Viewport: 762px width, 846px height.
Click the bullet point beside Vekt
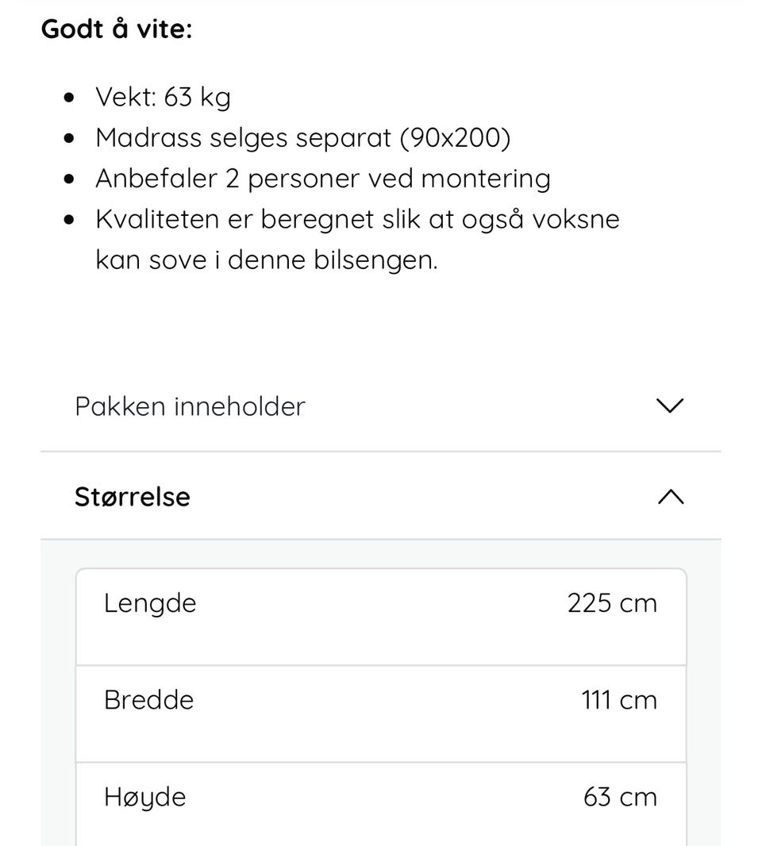tap(71, 98)
